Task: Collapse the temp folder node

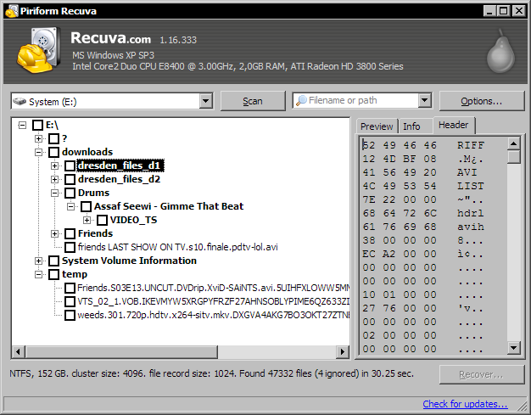Action: (39, 274)
